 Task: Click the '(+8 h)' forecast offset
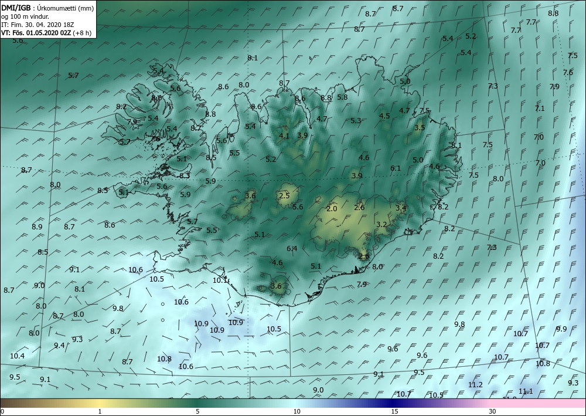click(82, 33)
